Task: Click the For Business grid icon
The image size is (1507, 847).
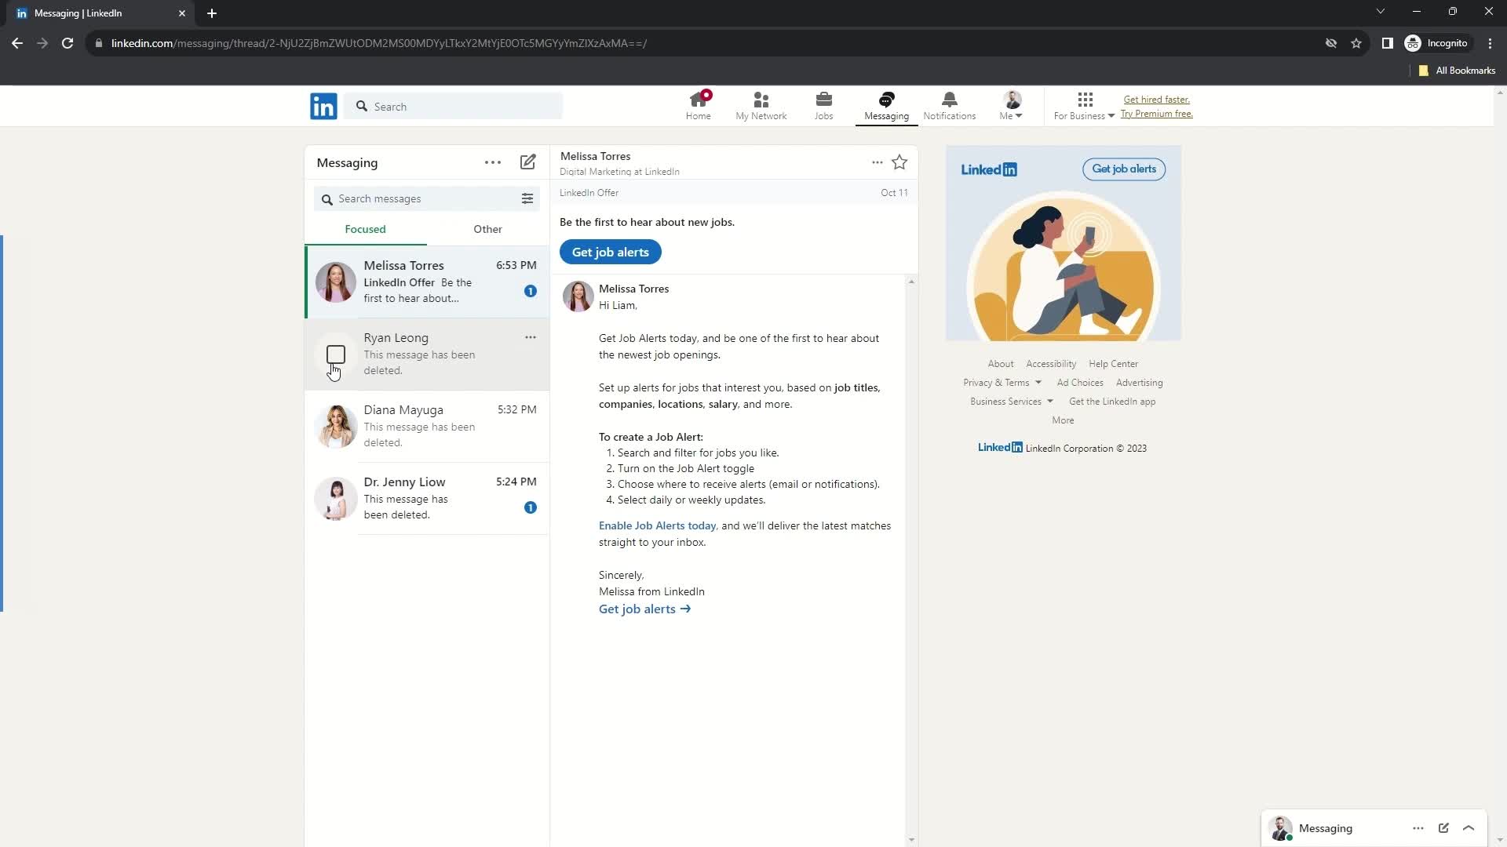Action: pyautogui.click(x=1085, y=100)
